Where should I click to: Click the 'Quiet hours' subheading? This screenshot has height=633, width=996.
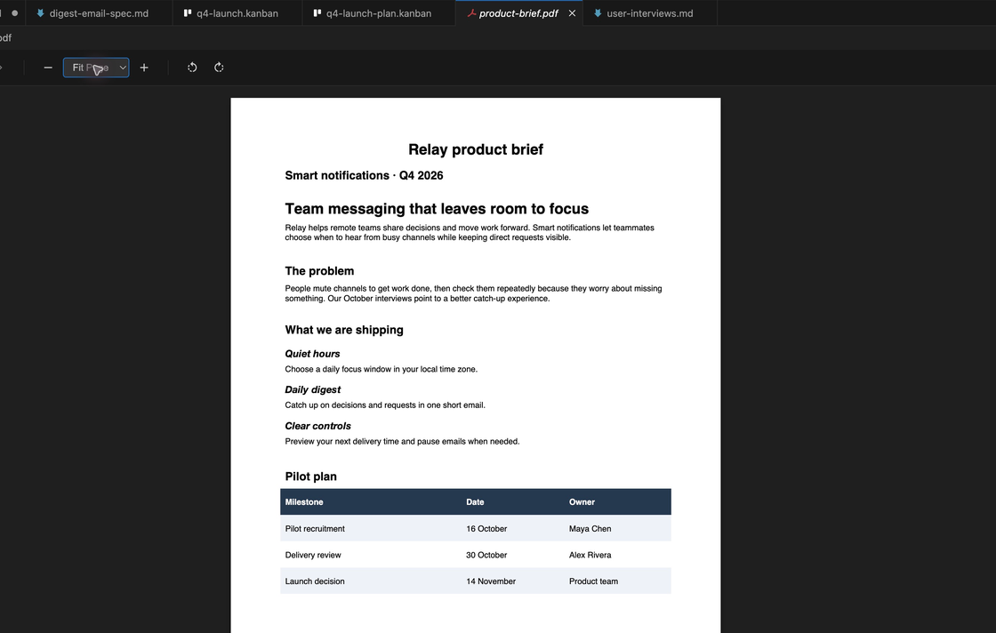(312, 354)
